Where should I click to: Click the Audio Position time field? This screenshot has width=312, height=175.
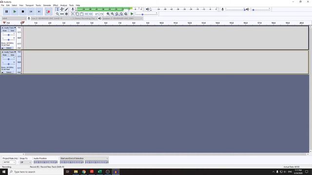(45, 162)
